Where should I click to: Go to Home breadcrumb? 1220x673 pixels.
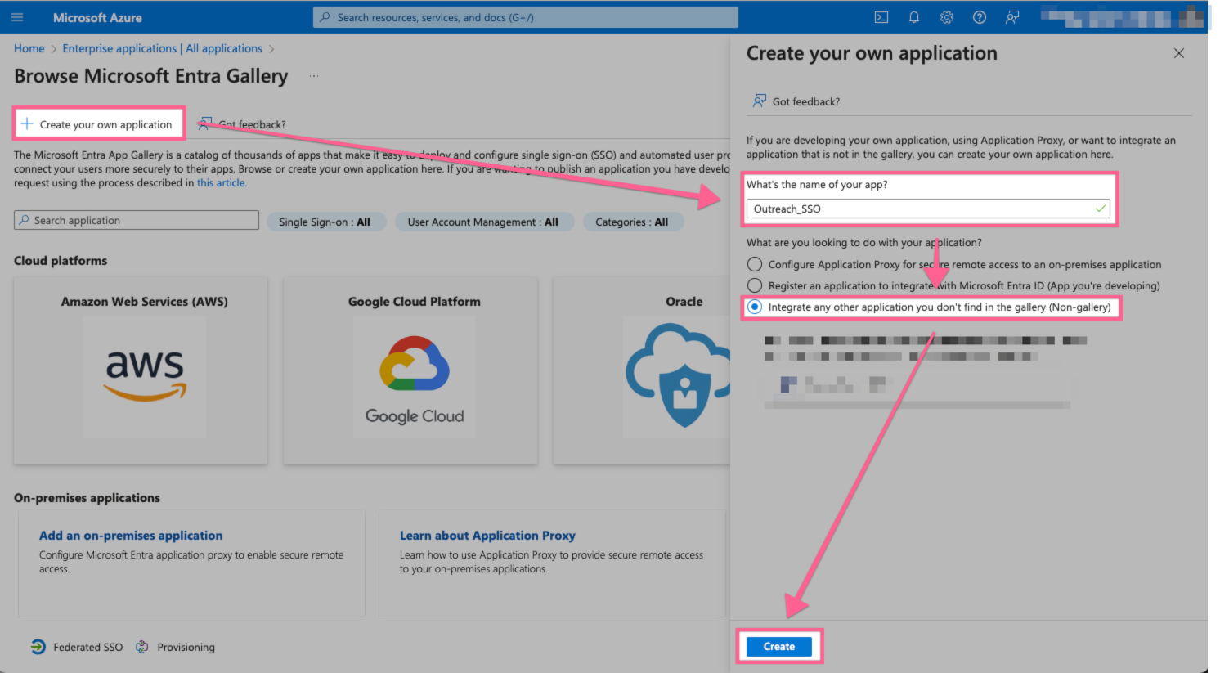[x=29, y=48]
